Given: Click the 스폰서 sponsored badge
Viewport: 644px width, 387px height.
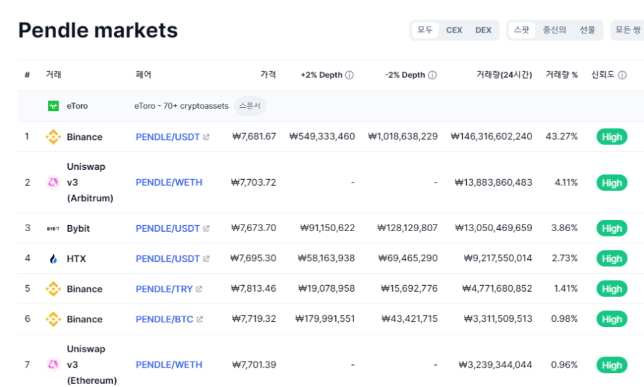Looking at the screenshot, I should point(250,106).
